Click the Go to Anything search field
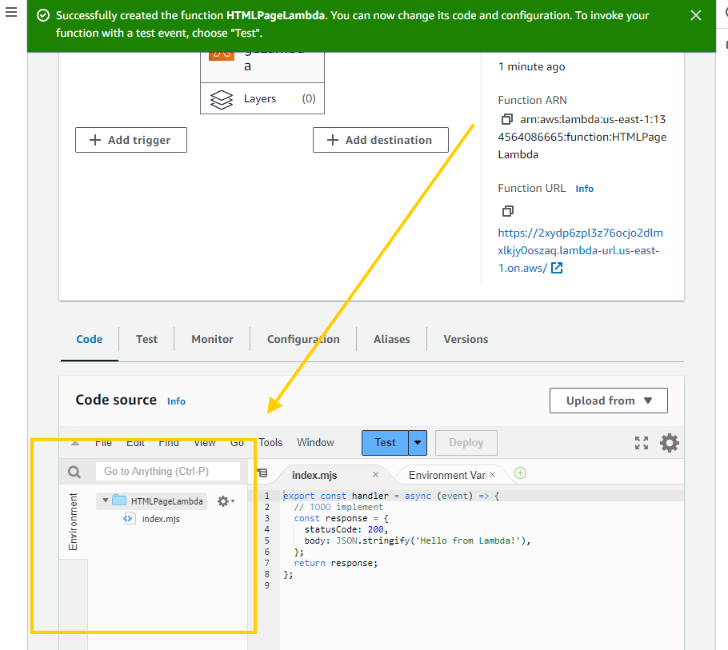728x650 pixels. 168,471
